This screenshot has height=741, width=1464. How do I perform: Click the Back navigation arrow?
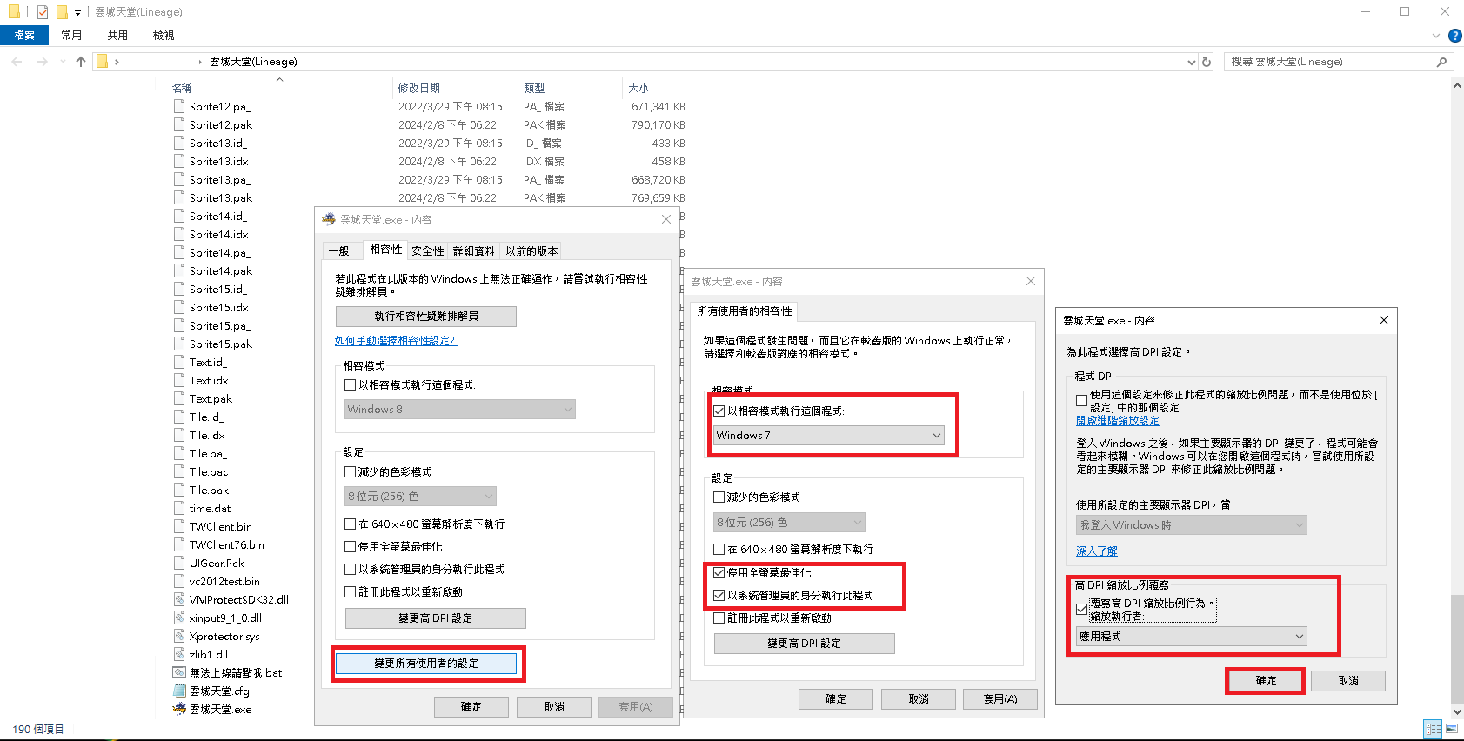point(17,62)
